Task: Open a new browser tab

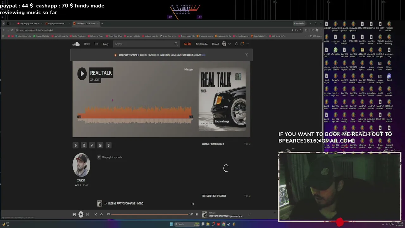Action: [x=102, y=23]
